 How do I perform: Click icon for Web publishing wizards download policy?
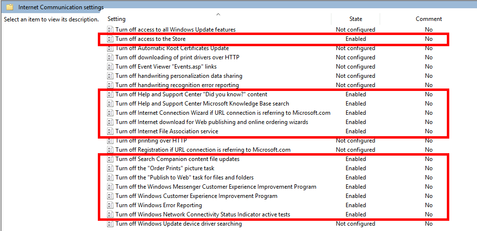point(110,122)
